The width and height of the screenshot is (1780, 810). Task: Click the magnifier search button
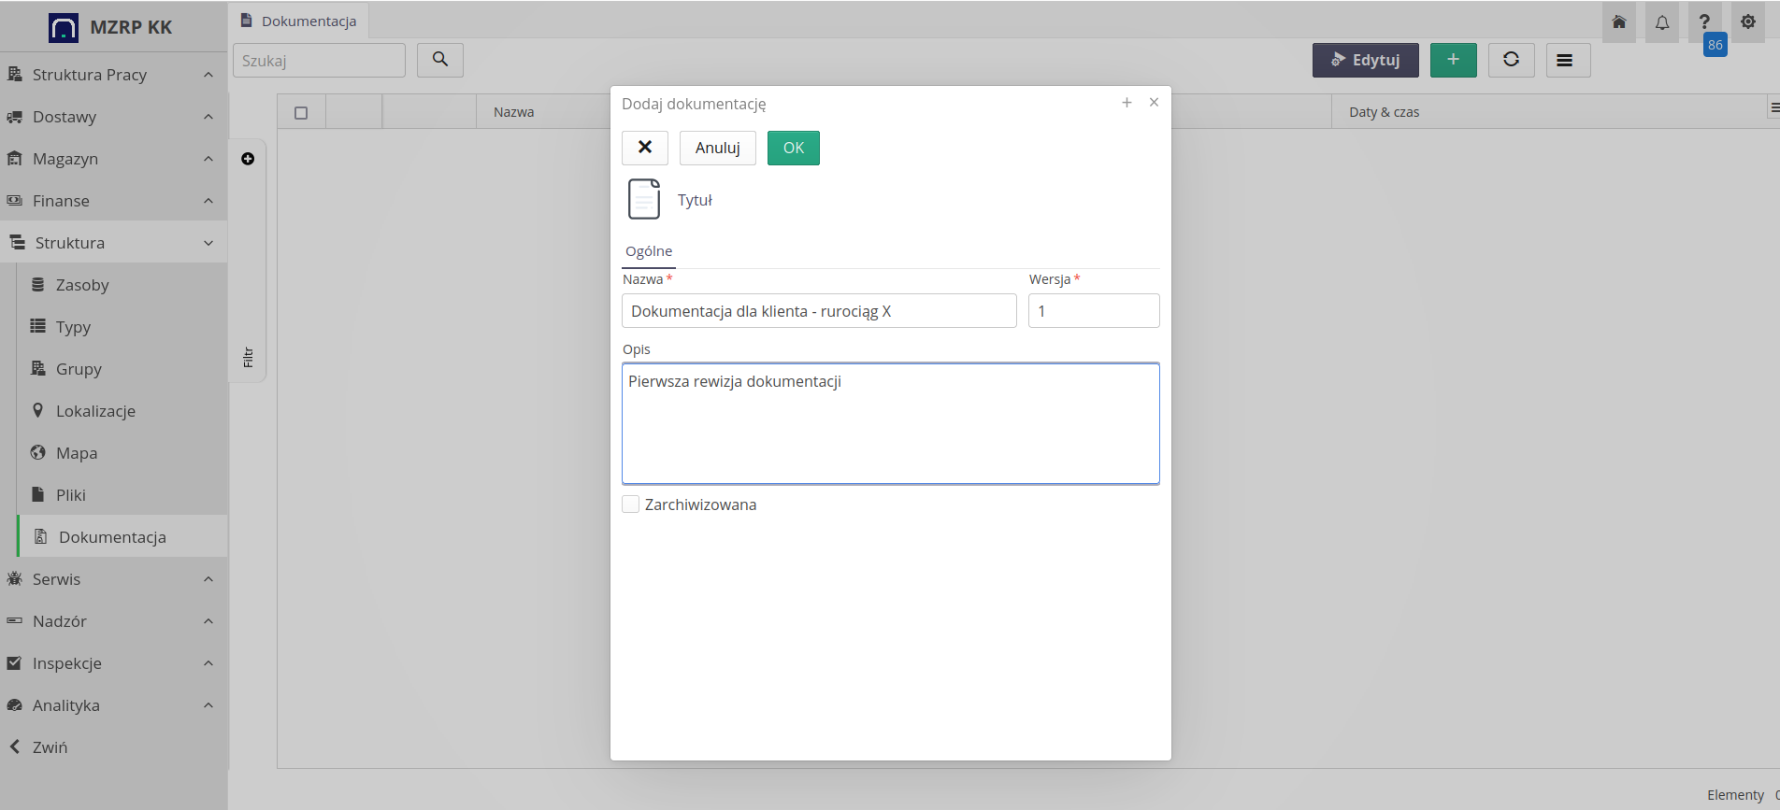439,60
